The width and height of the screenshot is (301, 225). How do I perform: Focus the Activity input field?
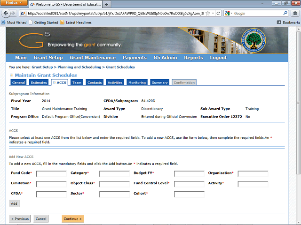pyautogui.click(x=253, y=184)
